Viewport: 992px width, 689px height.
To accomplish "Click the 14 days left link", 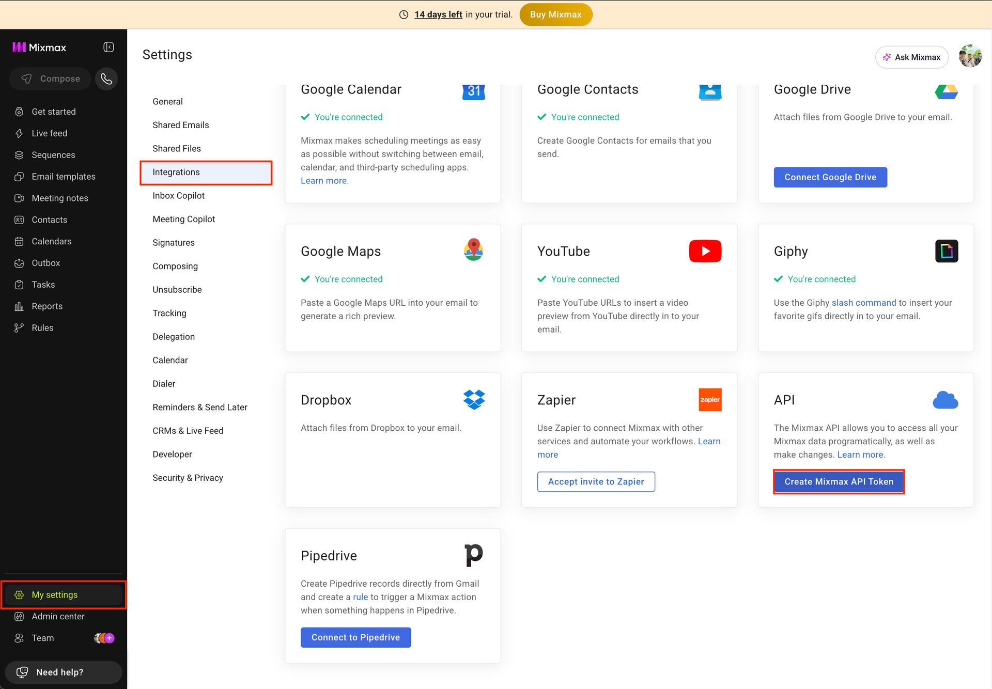I will (x=438, y=14).
